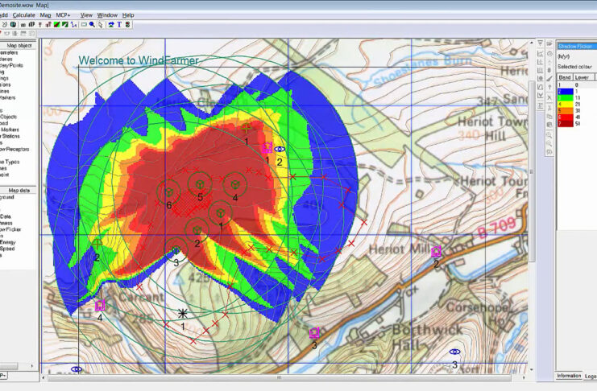Select the blue band 2 color swatch
Screen dimensions: 597x391
[x=563, y=89]
